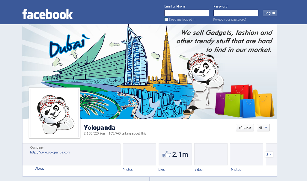307x181 pixels.
Task: Focus the Email or Phone field
Action: pos(187,13)
